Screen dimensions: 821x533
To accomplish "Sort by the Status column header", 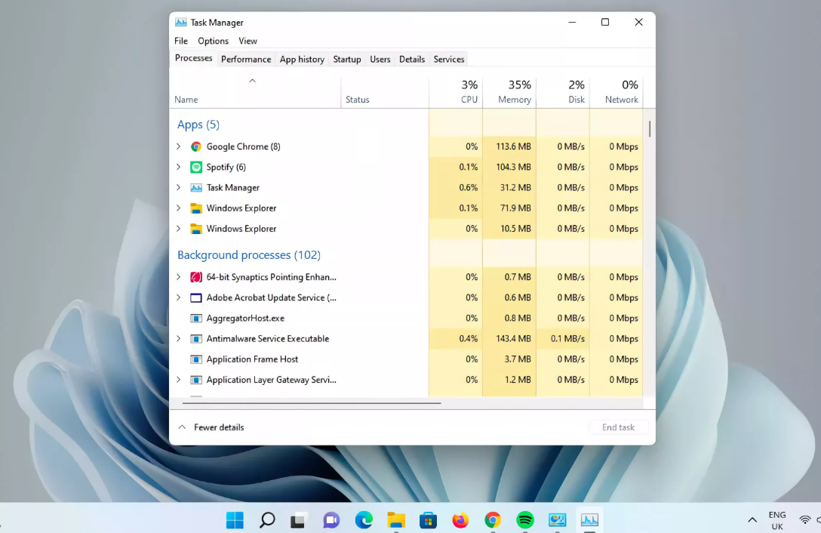I will [385, 92].
